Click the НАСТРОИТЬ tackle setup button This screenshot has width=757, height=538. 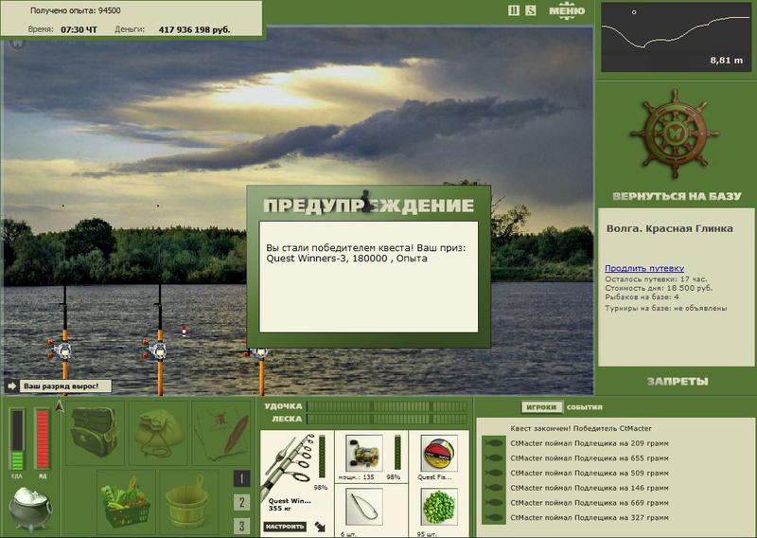285,527
